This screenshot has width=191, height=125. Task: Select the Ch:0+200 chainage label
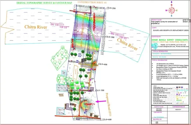[x=111, y=8]
